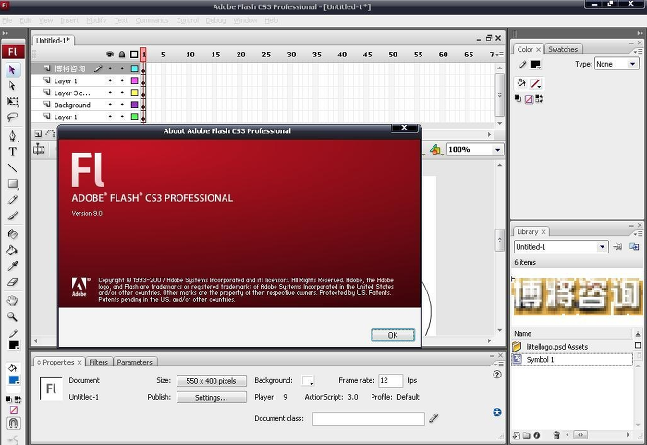The width and height of the screenshot is (647, 445).
Task: Toggle Library sort order button
Action: 638,333
